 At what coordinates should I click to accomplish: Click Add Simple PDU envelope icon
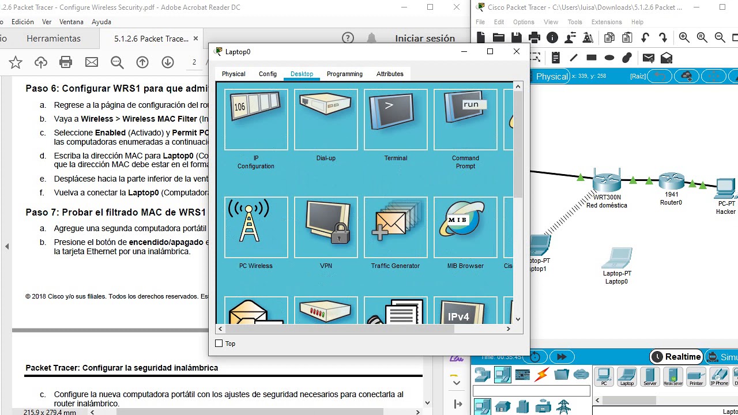click(x=649, y=58)
